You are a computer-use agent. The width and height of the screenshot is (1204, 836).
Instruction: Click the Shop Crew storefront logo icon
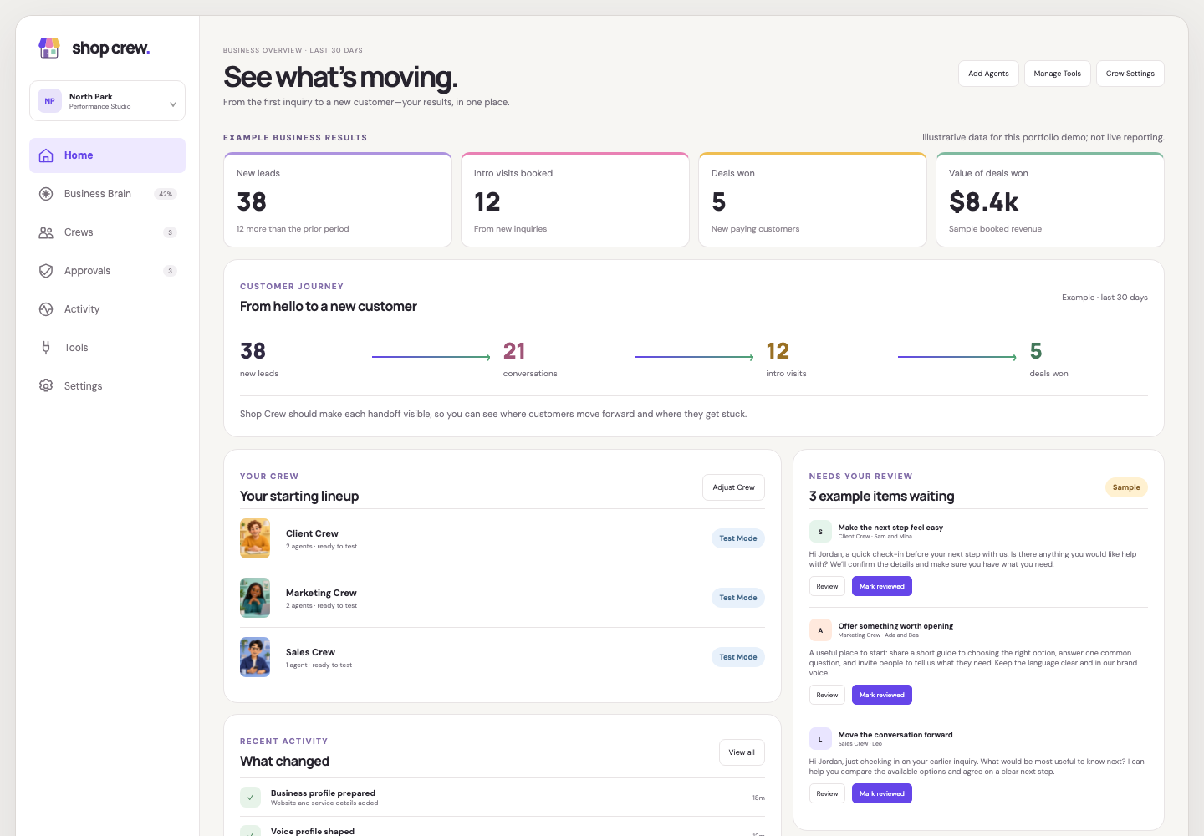tap(49, 48)
